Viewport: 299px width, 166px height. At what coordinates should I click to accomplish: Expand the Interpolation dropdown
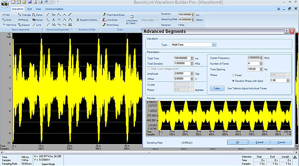149,20
